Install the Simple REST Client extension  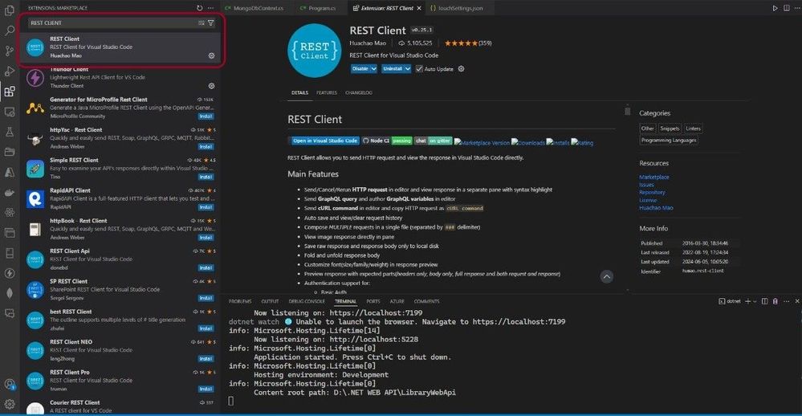pos(206,177)
